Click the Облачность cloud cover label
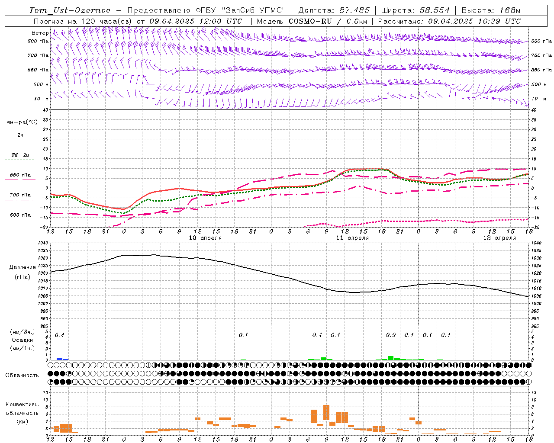 click(22, 376)
